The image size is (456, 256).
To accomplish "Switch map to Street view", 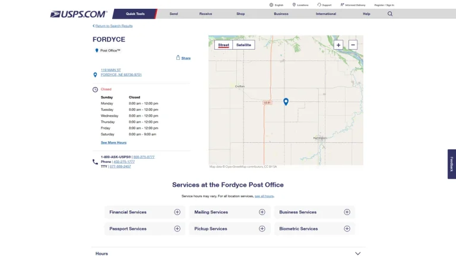I will pyautogui.click(x=223, y=45).
